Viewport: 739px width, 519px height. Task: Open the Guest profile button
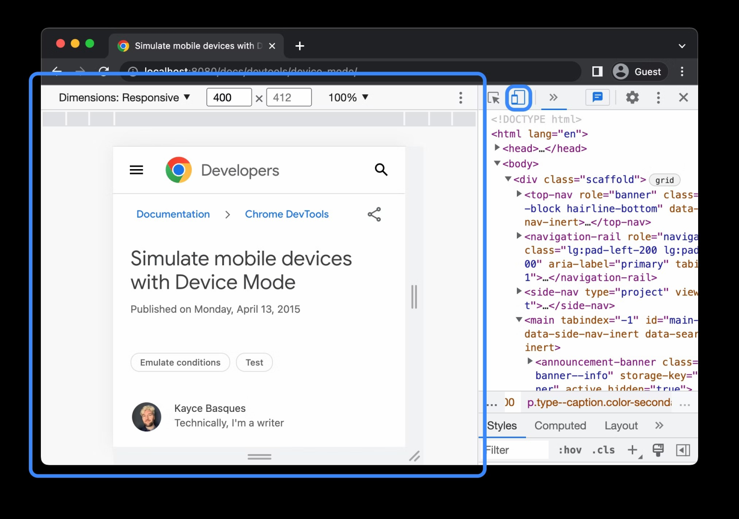tap(639, 72)
